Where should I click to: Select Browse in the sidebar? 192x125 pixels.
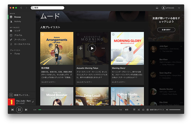(17, 17)
